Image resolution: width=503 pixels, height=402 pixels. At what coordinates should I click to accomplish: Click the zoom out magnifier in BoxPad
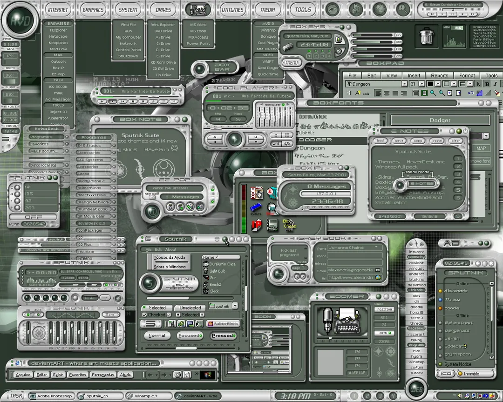coord(433,93)
